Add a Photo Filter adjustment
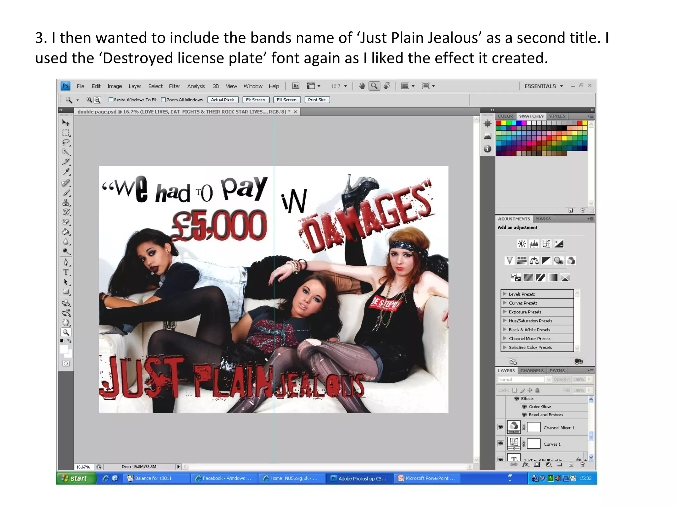This screenshot has width=676, height=507. [558, 261]
